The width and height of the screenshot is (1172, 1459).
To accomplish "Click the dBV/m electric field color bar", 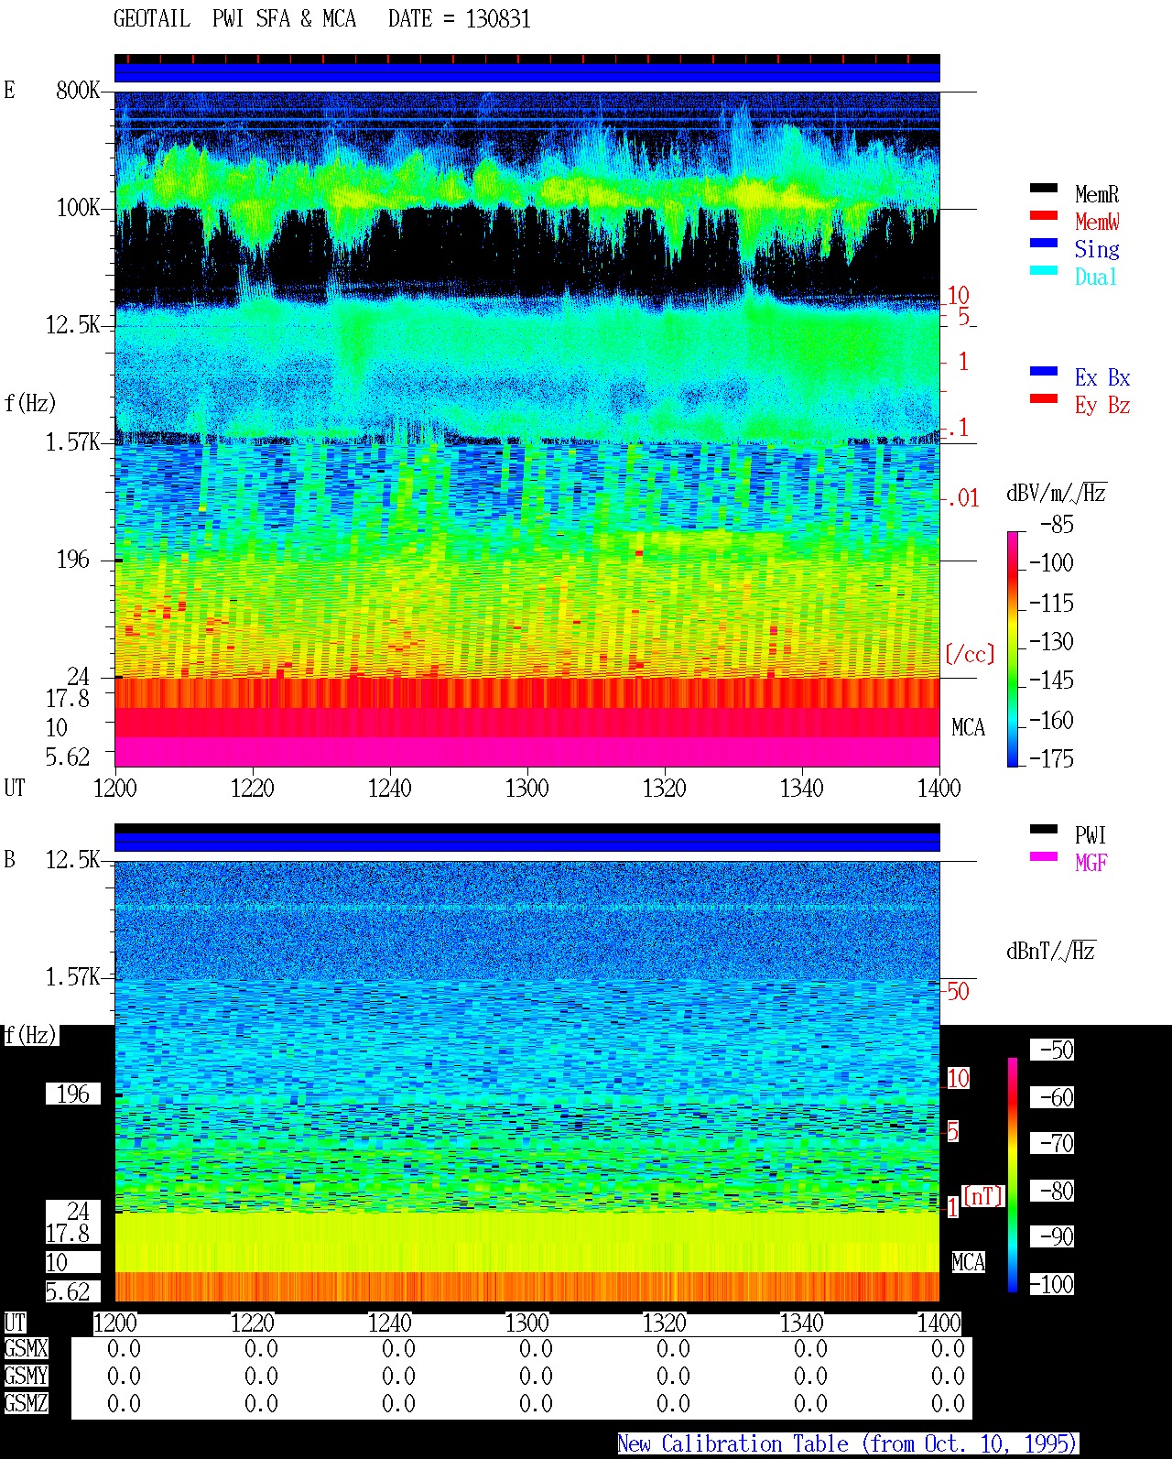I will tap(1012, 648).
